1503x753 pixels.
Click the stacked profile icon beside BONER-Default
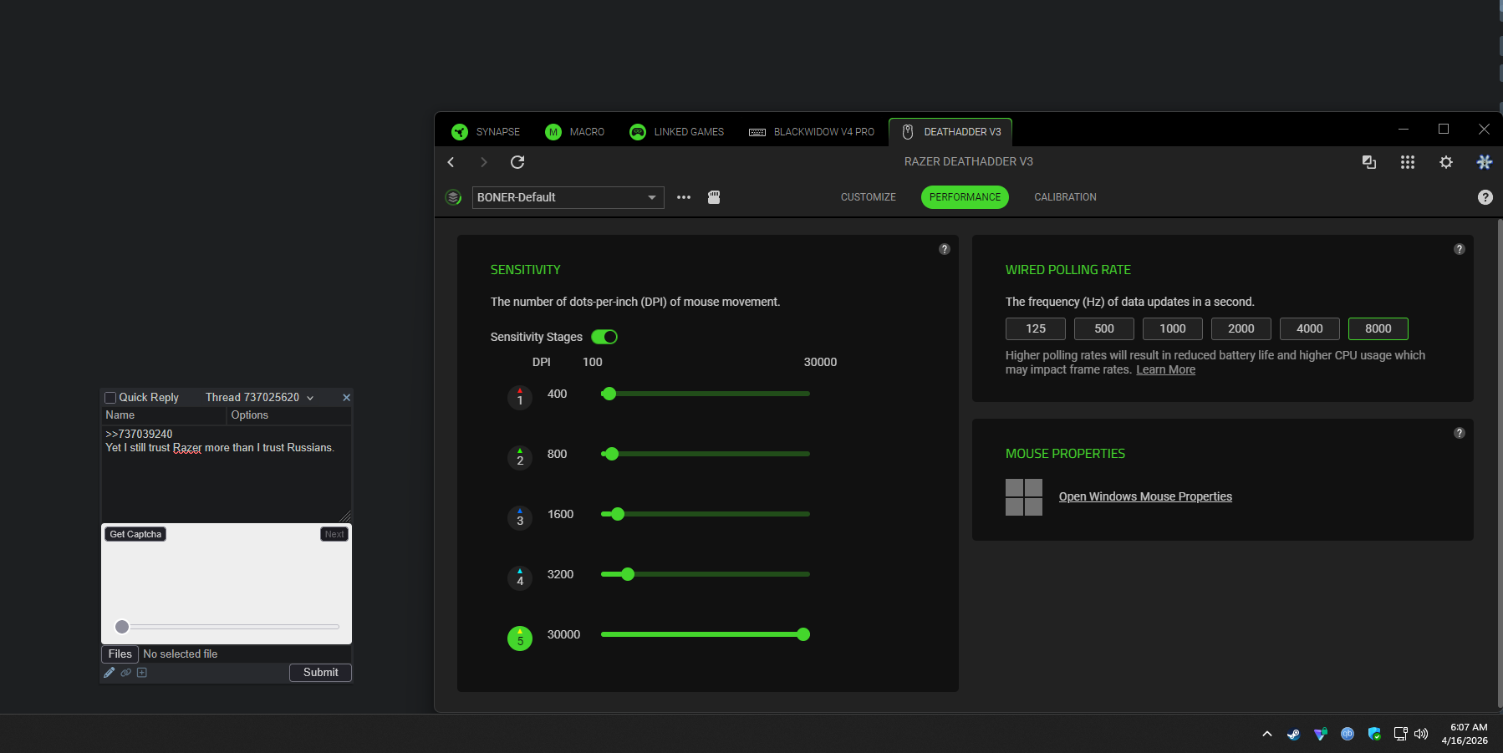click(453, 197)
